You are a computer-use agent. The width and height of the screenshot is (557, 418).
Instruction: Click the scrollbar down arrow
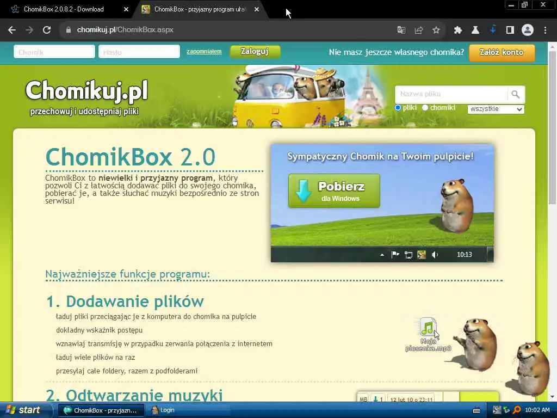(552, 397)
